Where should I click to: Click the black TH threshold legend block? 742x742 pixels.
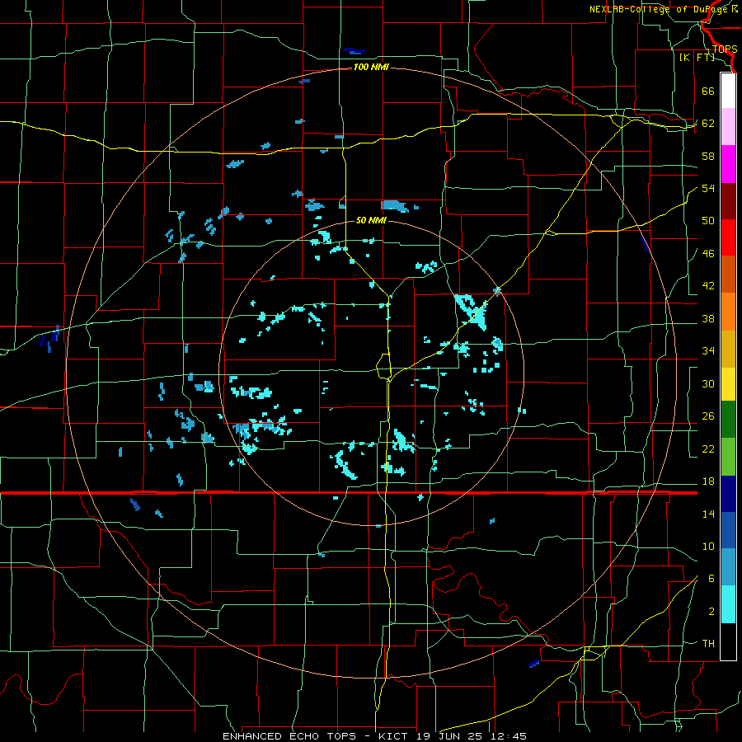728,641
